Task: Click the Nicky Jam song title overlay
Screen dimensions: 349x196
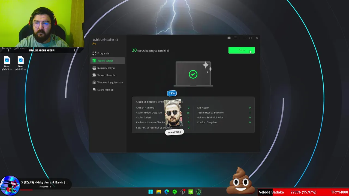Action: tap(45, 182)
